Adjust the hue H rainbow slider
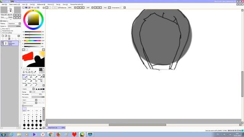This screenshot has width=244, height=137. (x=32, y=41)
